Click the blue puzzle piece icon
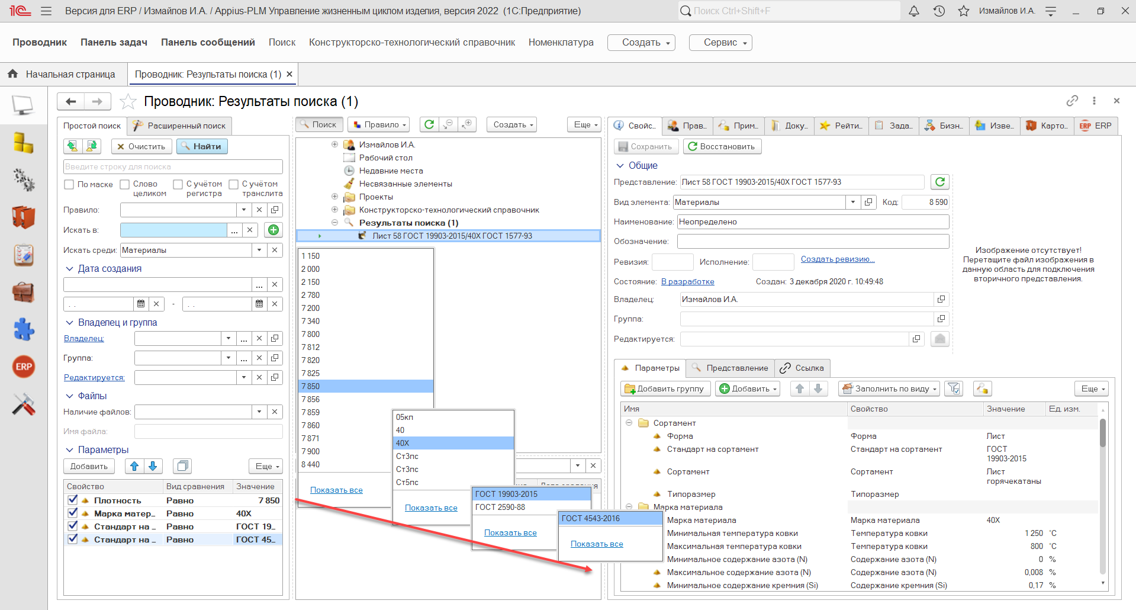This screenshot has height=610, width=1136. (x=23, y=329)
